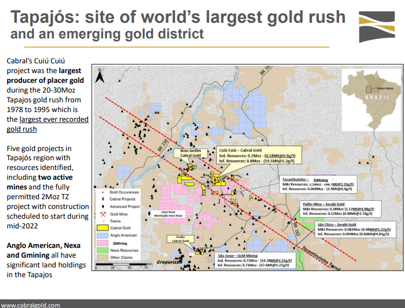Click the Gold Occurrences triangle symbol in the legend

pos(103,192)
